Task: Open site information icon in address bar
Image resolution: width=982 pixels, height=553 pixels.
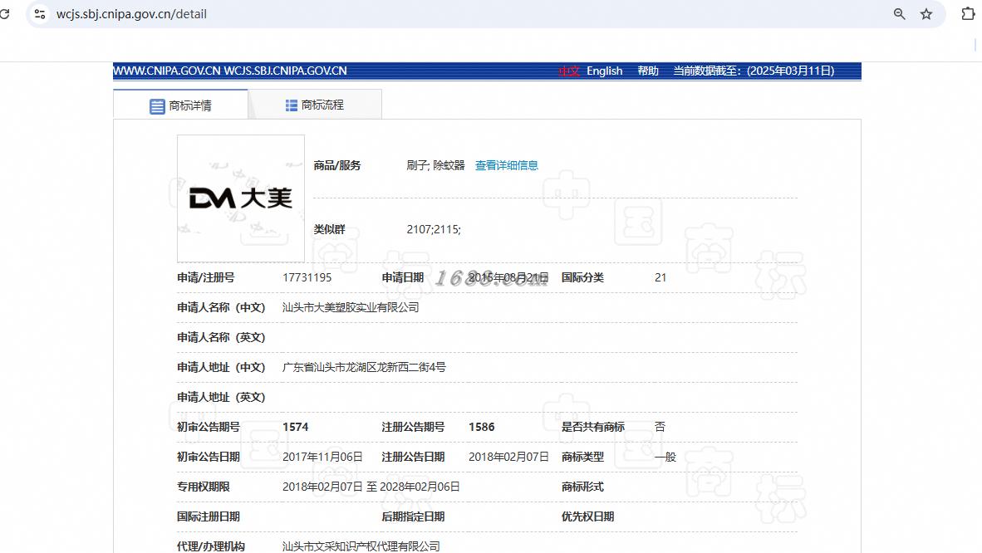Action: click(39, 14)
